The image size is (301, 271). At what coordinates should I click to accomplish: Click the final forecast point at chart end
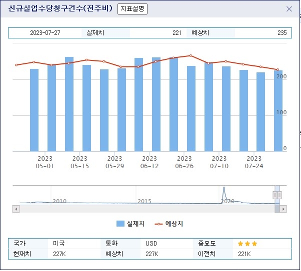coord(278,69)
